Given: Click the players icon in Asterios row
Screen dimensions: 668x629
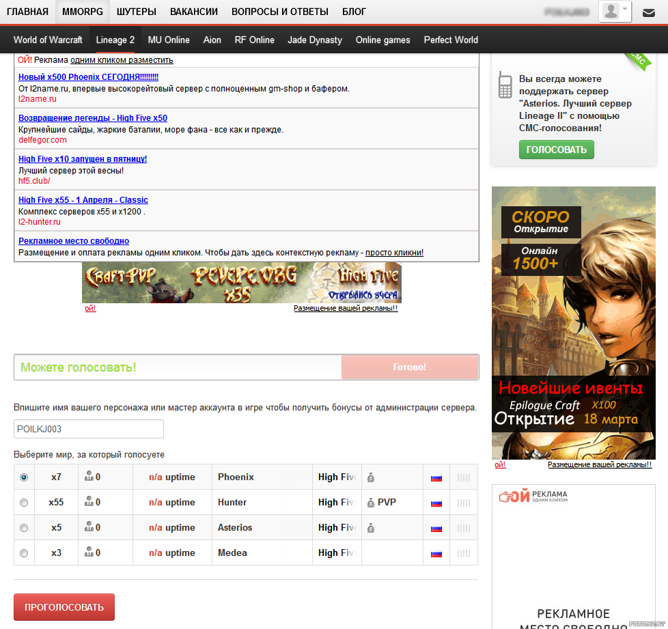Looking at the screenshot, I should click(89, 527).
